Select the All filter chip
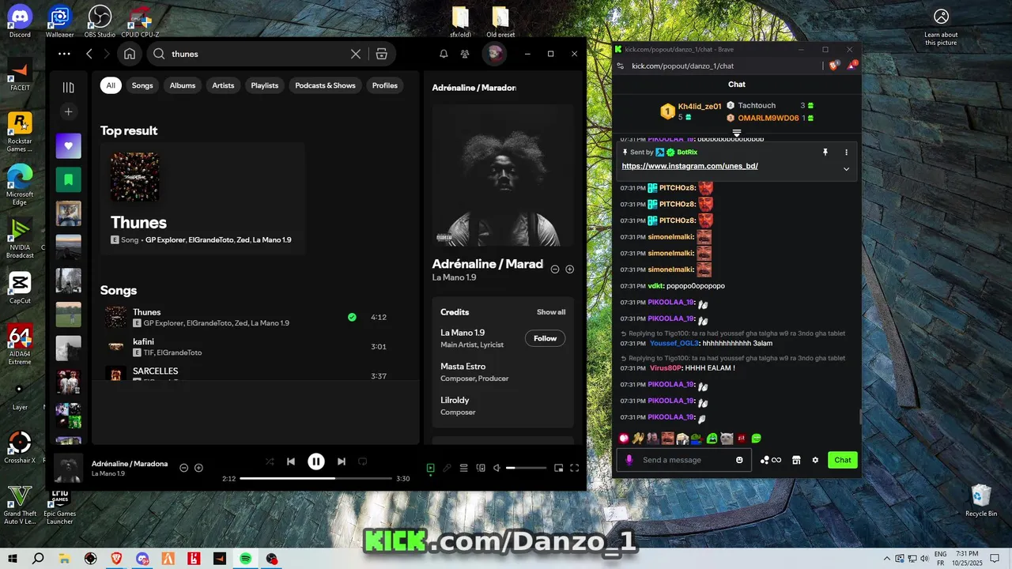This screenshot has width=1012, height=569. click(111, 85)
